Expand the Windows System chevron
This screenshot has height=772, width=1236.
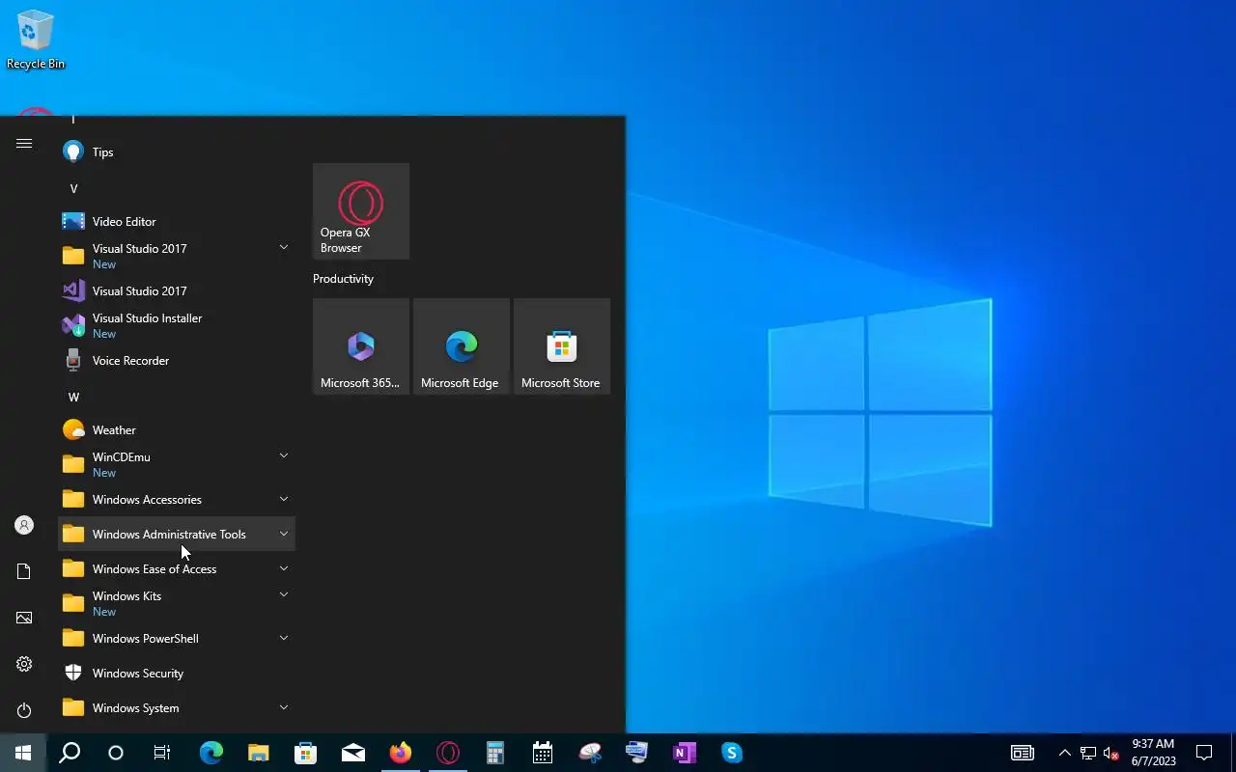click(284, 707)
